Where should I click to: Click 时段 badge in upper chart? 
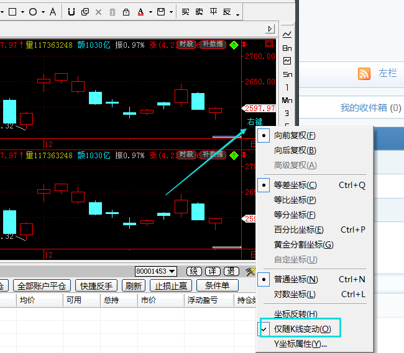tap(186, 44)
